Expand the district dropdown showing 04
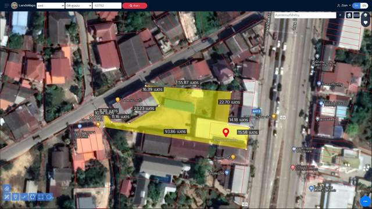The image size is (372, 209). point(78,5)
